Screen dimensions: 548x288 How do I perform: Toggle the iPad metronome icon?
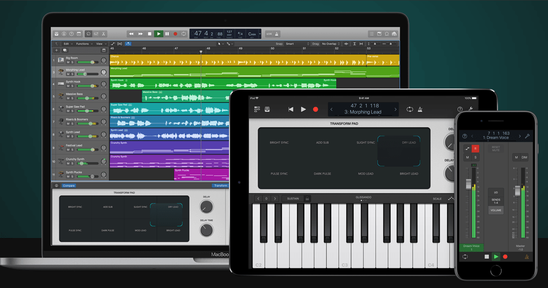pos(420,109)
